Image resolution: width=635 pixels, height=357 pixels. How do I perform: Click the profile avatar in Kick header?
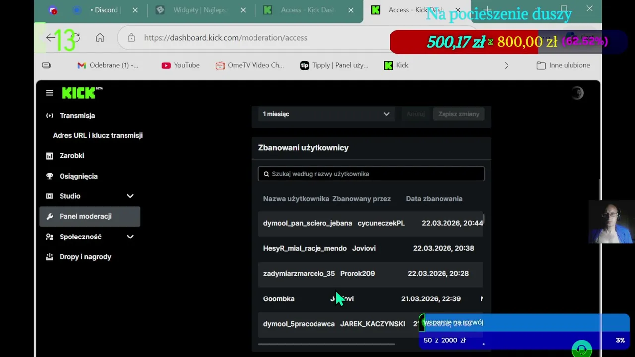pyautogui.click(x=577, y=93)
